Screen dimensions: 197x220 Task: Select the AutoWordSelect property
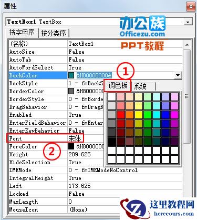click(x=31, y=67)
